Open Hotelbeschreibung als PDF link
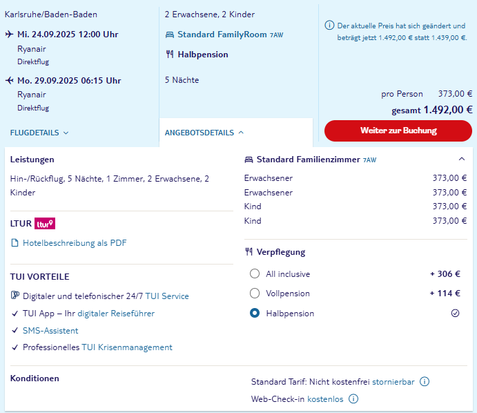Viewport: 477px width, 413px height. coord(75,243)
